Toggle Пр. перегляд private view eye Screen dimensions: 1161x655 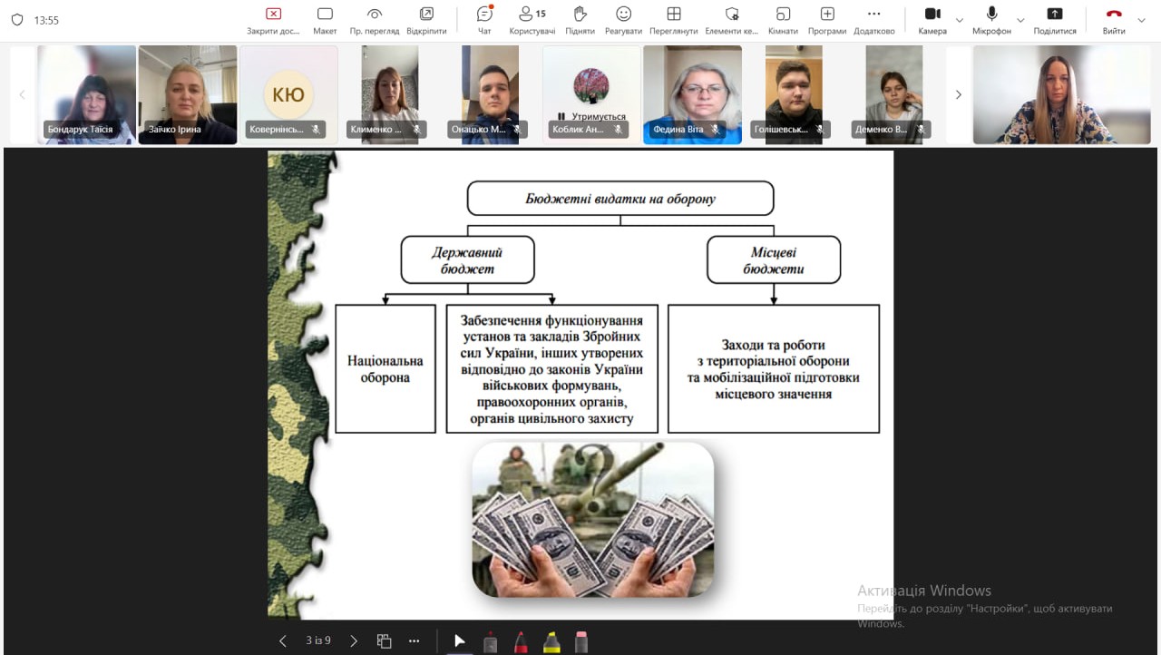375,20
